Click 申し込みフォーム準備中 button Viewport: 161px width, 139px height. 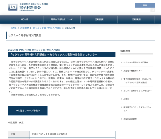pos(28,111)
